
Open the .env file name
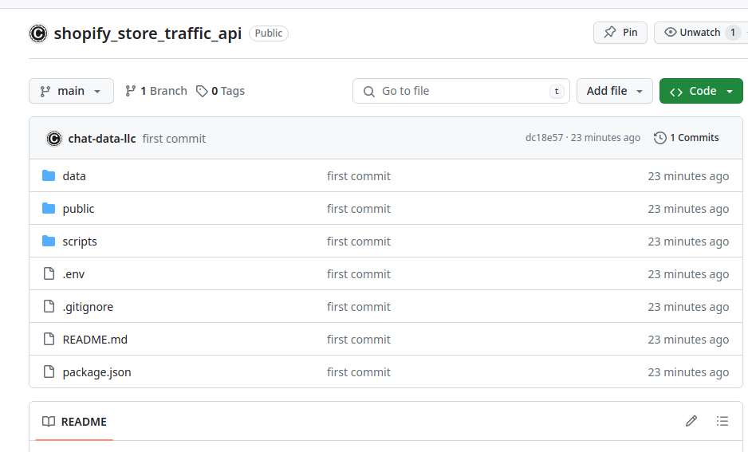pos(73,274)
